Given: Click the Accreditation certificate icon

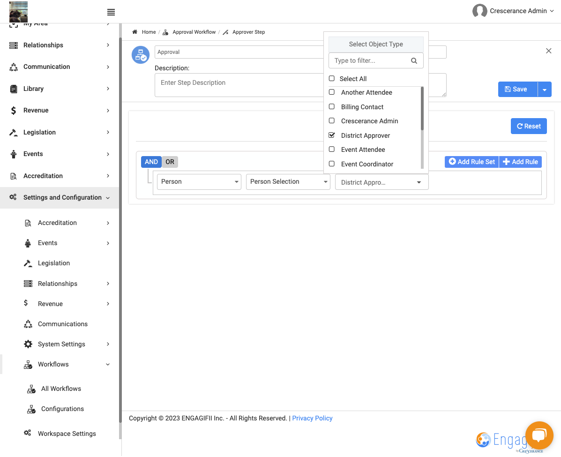Looking at the screenshot, I should (x=14, y=176).
